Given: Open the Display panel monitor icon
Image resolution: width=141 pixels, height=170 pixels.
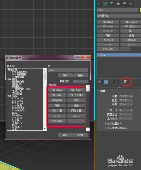Looking at the screenshot, I should tap(124, 4).
